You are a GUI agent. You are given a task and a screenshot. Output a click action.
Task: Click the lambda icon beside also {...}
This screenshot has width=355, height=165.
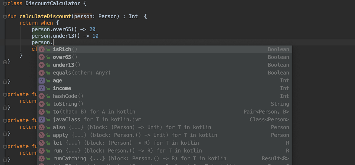pyautogui.click(x=42, y=127)
